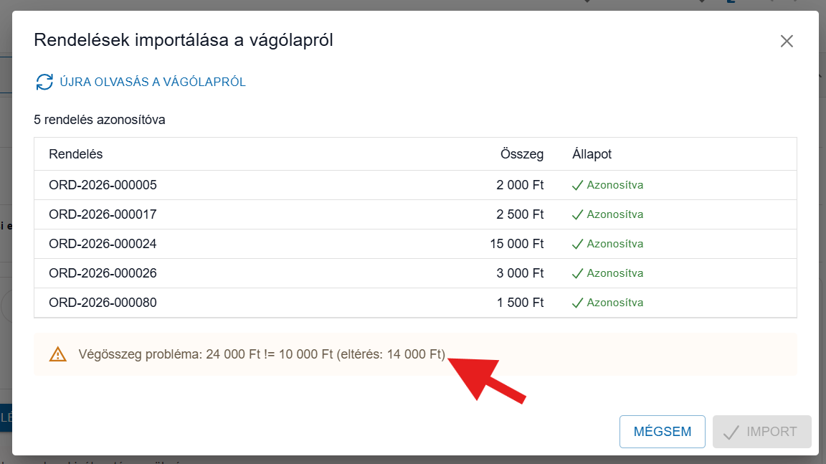Click the orange warning triangle icon
The width and height of the screenshot is (826, 464).
click(x=57, y=354)
